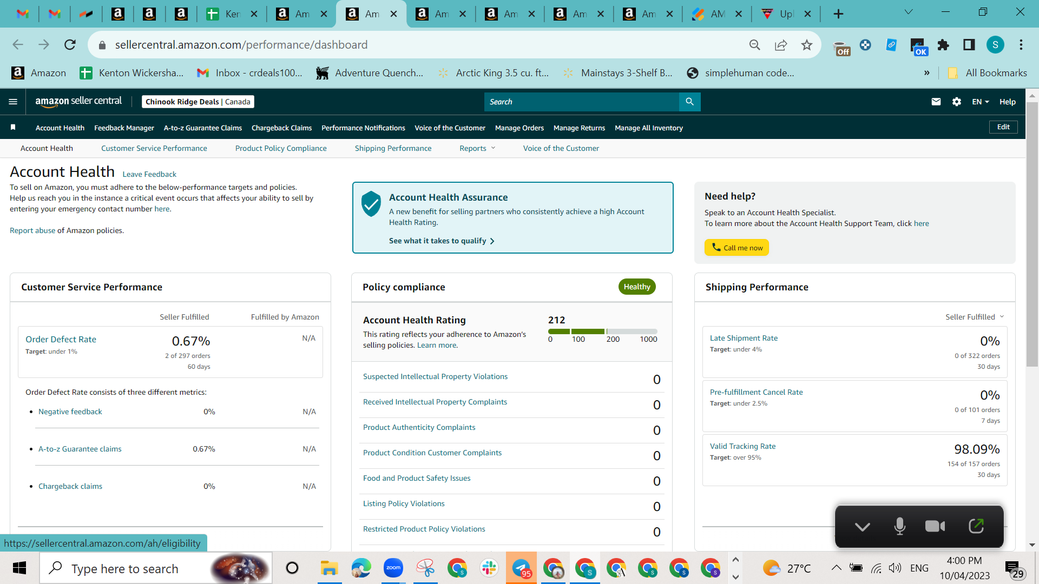Open the Order Defect Rate link
This screenshot has width=1039, height=584.
click(61, 339)
